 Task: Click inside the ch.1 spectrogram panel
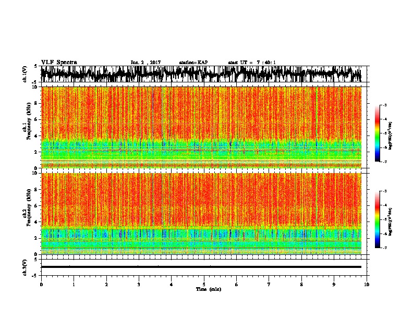coord(201,127)
